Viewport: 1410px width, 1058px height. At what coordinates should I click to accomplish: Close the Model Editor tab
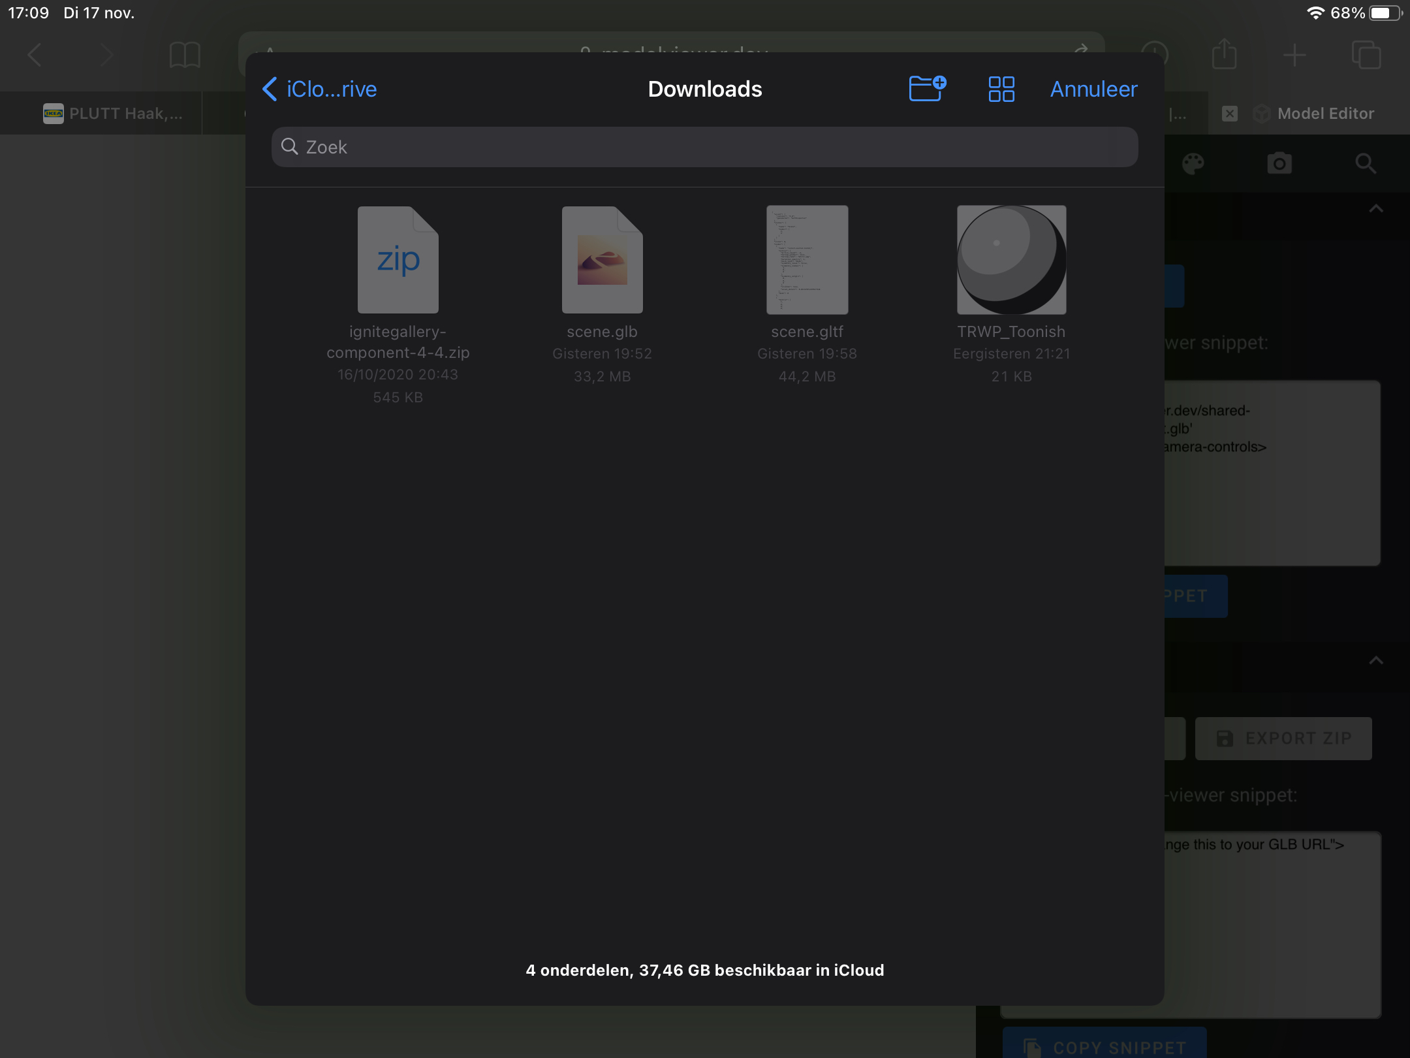(x=1230, y=113)
